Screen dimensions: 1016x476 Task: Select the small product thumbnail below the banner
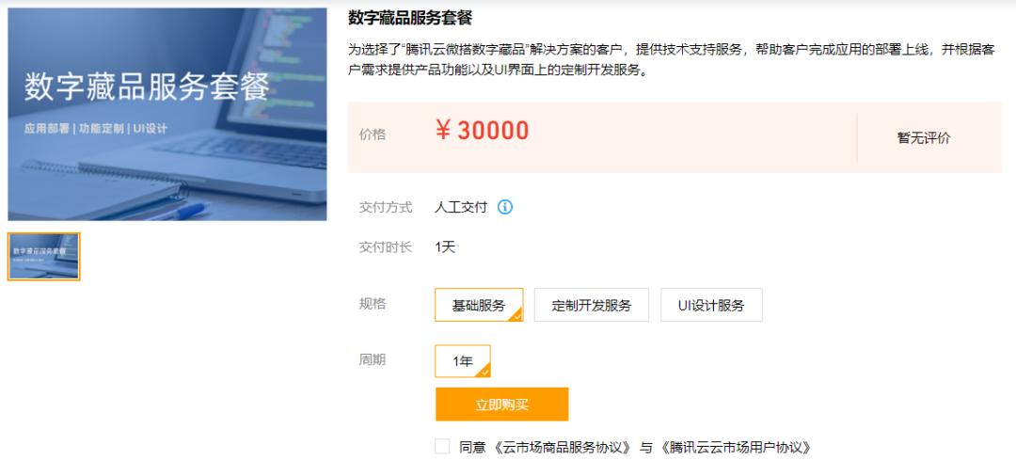44,257
